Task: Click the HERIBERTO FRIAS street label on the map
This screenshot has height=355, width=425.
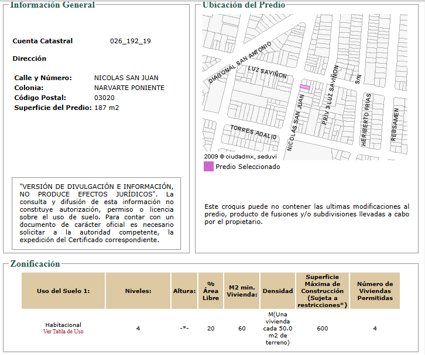Action: [x=366, y=120]
